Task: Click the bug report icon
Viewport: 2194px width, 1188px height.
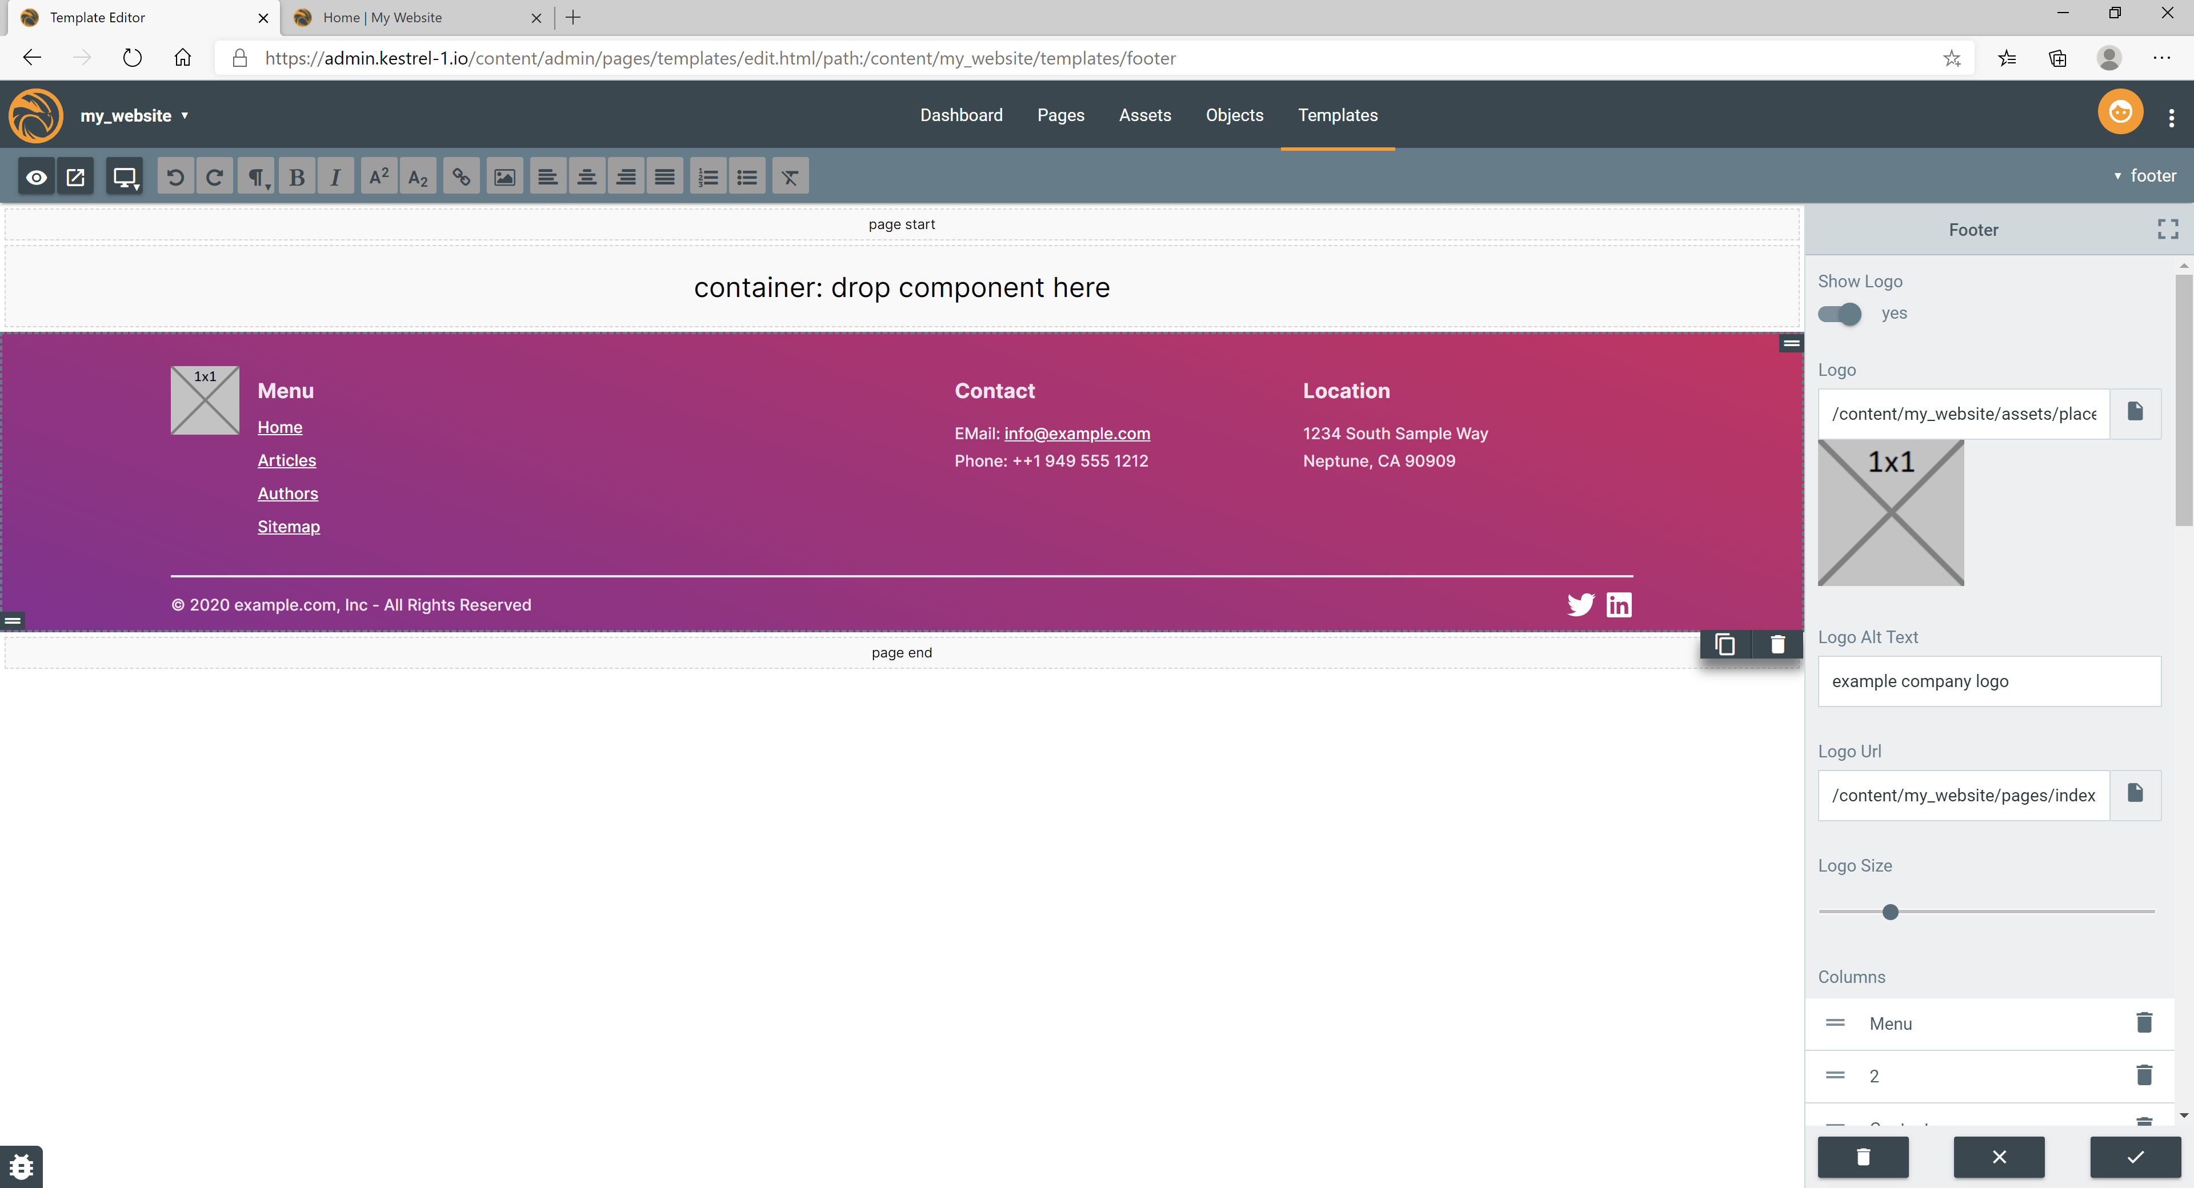Action: pyautogui.click(x=21, y=1166)
